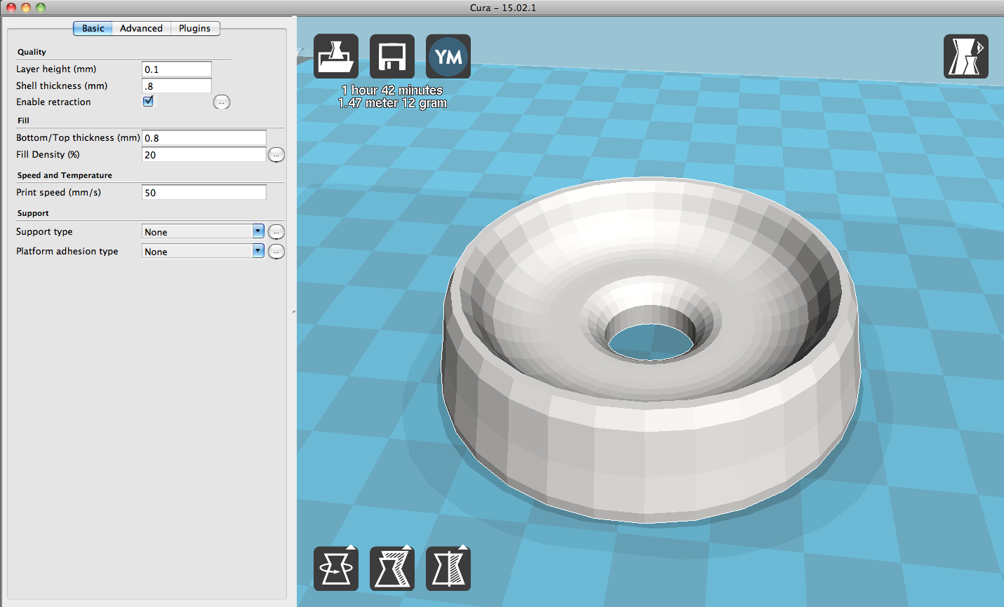Open Platform adhesion expert settings button
This screenshot has height=607, width=1004.
(276, 251)
